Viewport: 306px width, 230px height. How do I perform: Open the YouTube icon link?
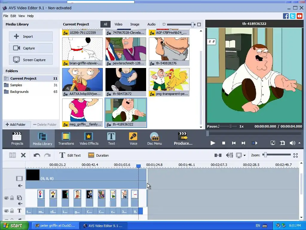pos(299,16)
